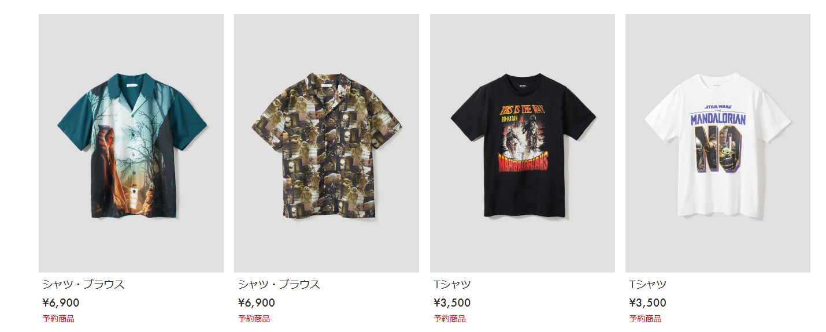
Task: Click Tシャツ label under the black tee
Action: 452,284
